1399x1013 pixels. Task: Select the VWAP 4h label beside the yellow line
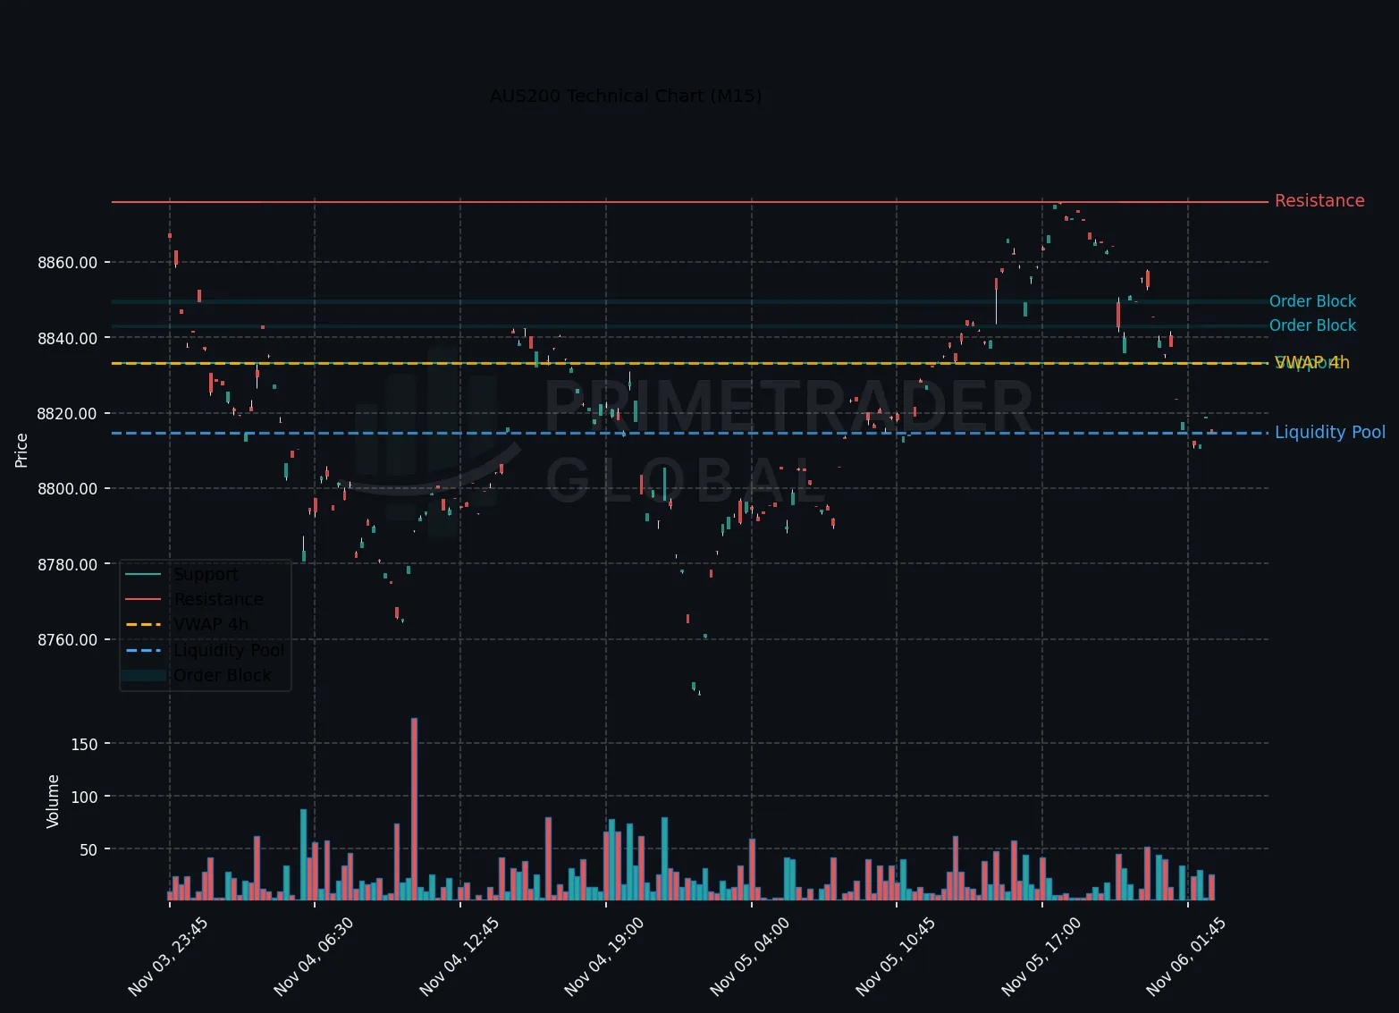coord(1312,363)
